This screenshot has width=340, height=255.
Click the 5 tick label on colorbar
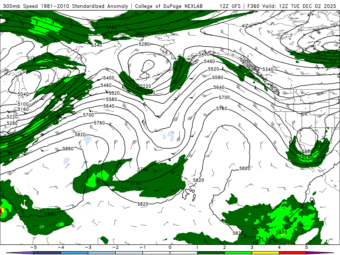pyautogui.click(x=306, y=247)
